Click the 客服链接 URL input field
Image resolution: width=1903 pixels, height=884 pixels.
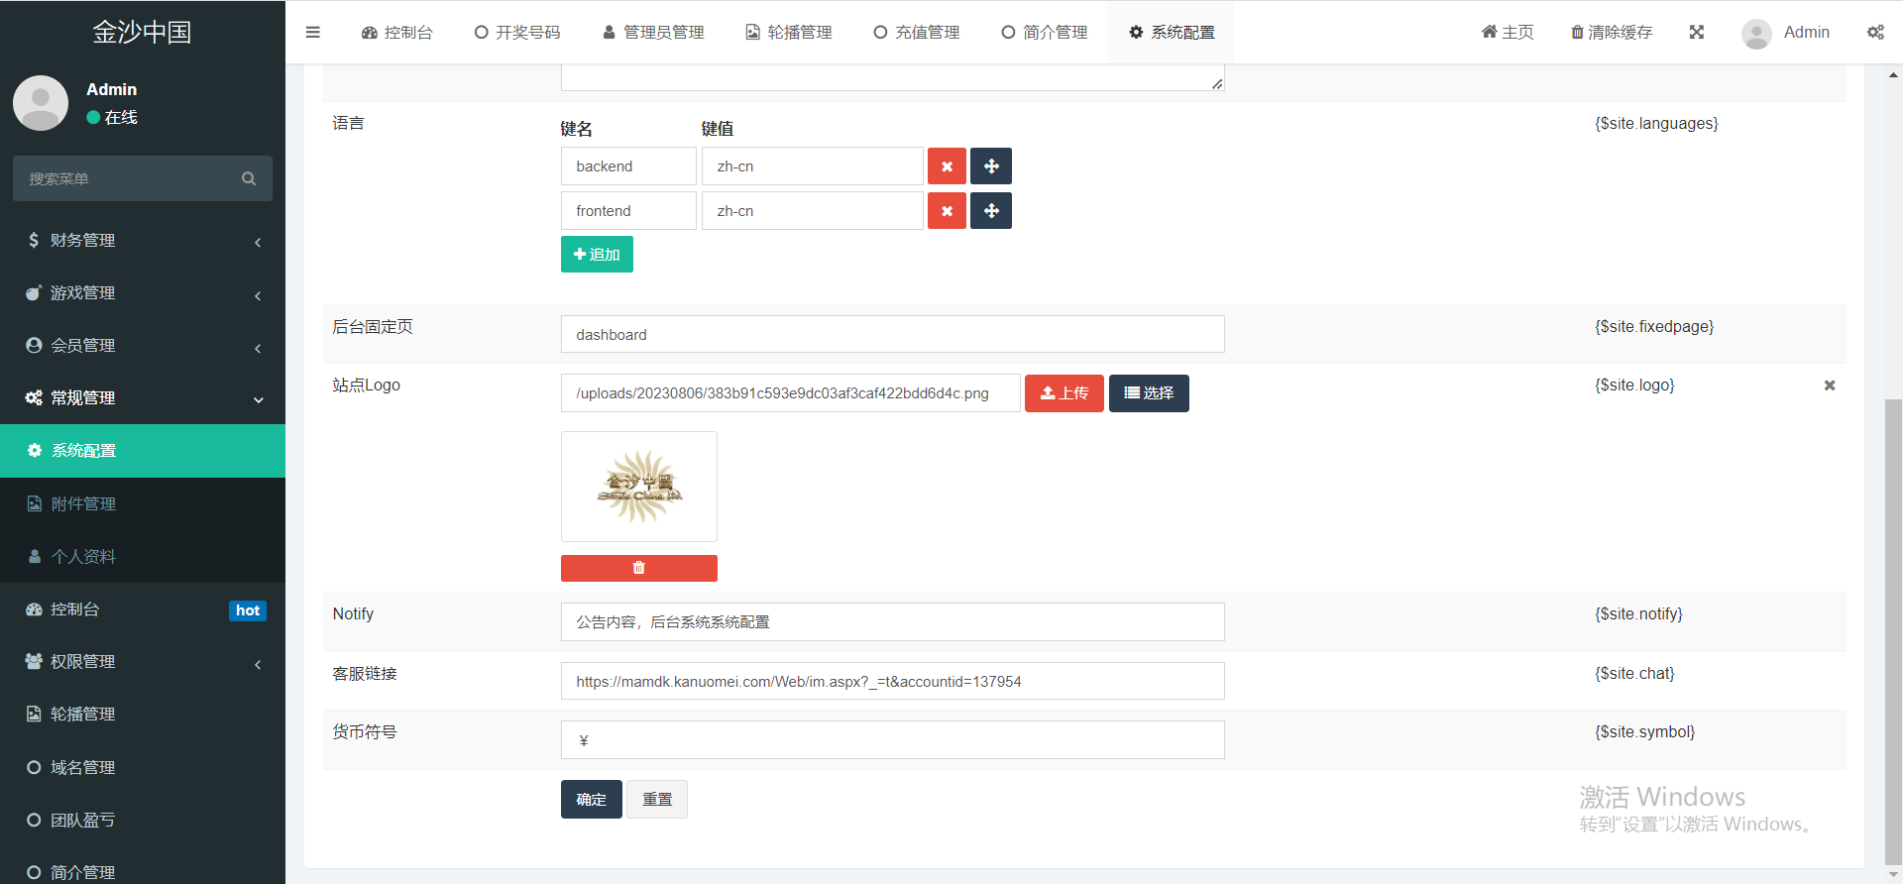[893, 681]
